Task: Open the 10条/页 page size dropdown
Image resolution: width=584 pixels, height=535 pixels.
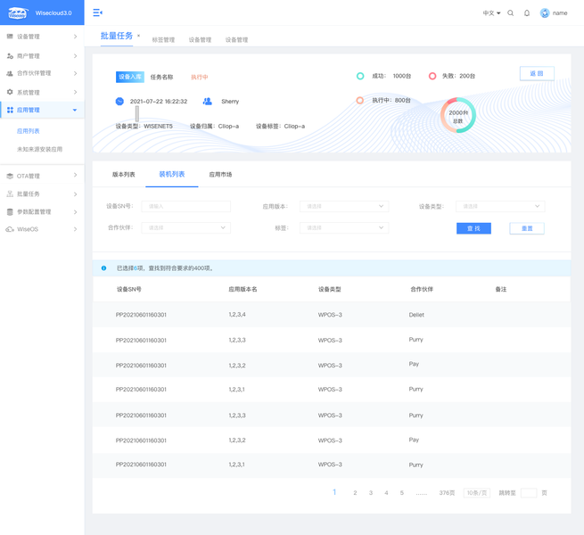Action: tap(477, 493)
